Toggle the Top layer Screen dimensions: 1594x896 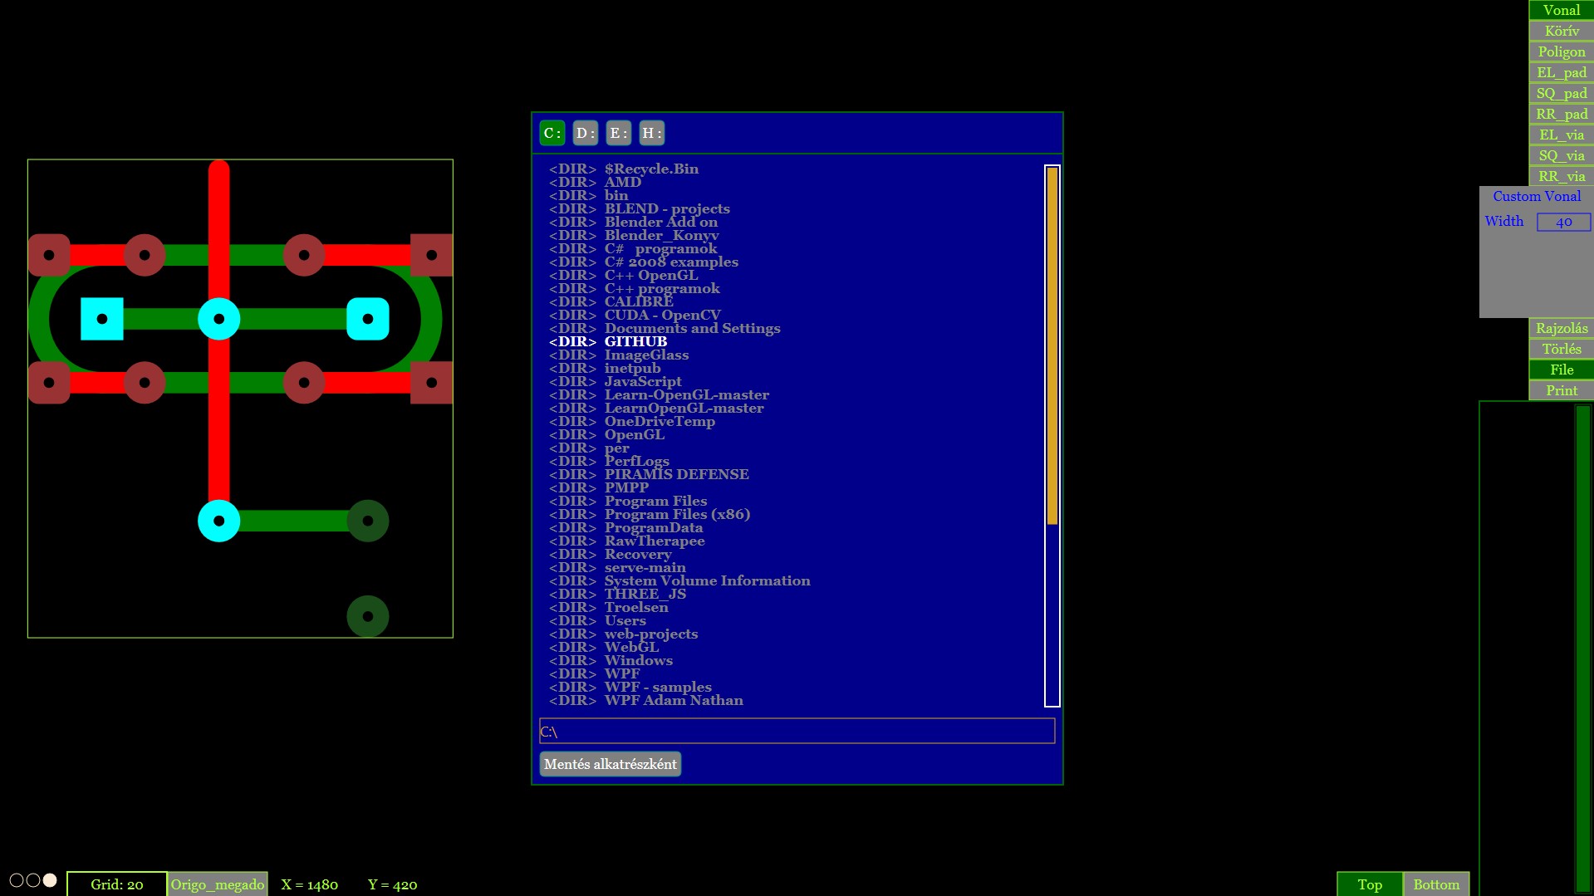click(1369, 884)
